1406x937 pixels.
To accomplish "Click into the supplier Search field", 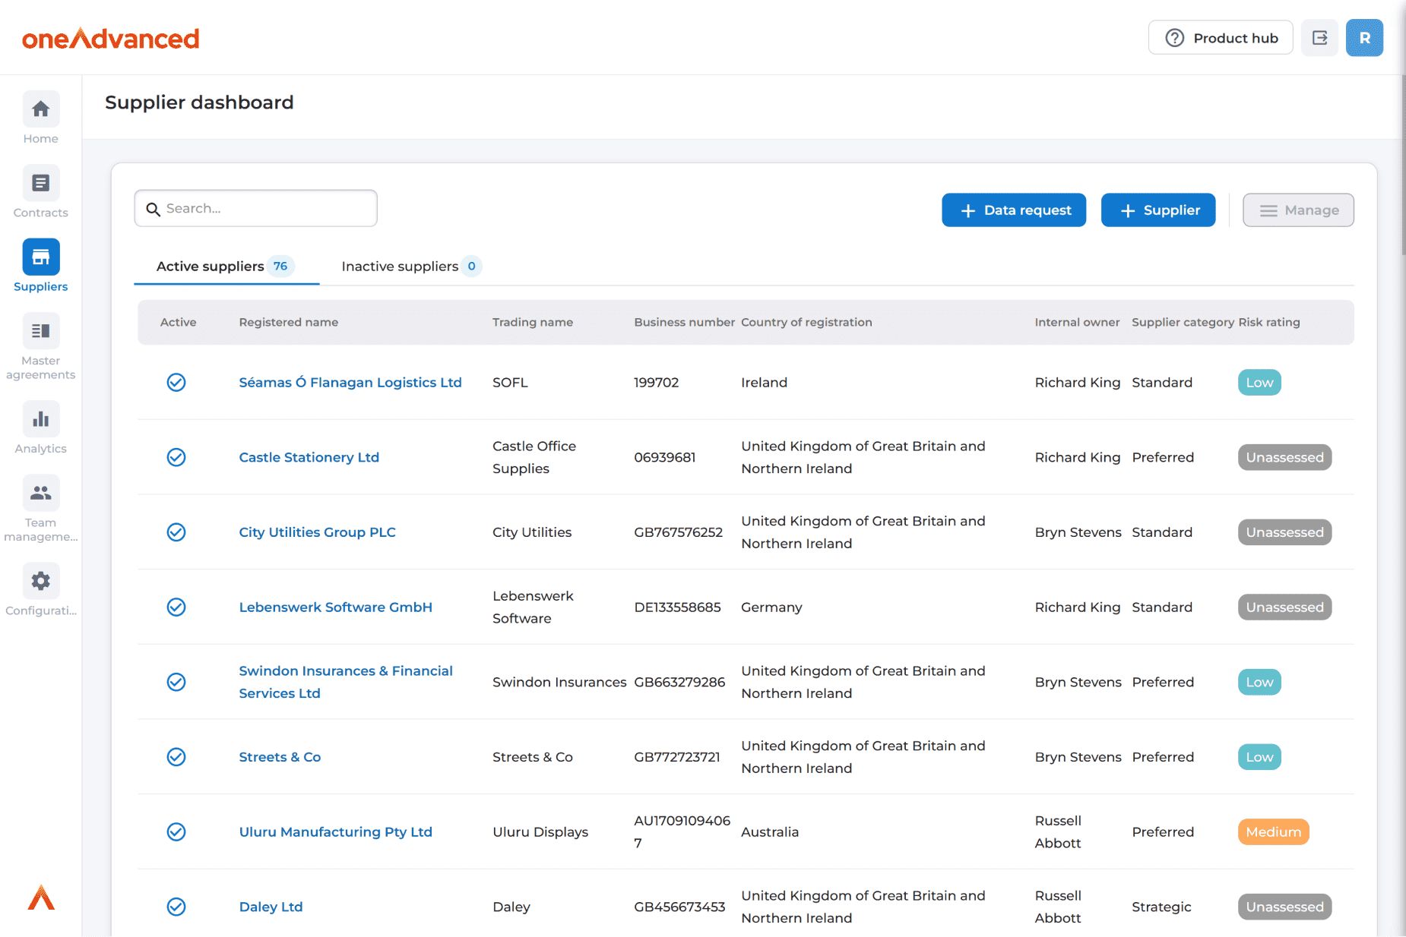I will 256,209.
